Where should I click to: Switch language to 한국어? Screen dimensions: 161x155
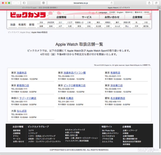[147, 12]
